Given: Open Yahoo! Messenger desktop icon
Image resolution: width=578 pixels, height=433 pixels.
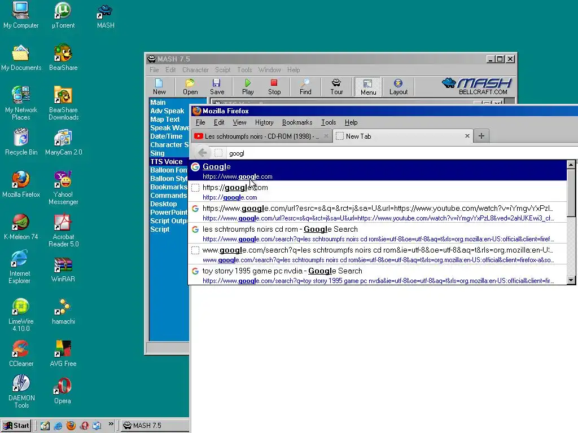Looking at the screenshot, I should 63,188.
